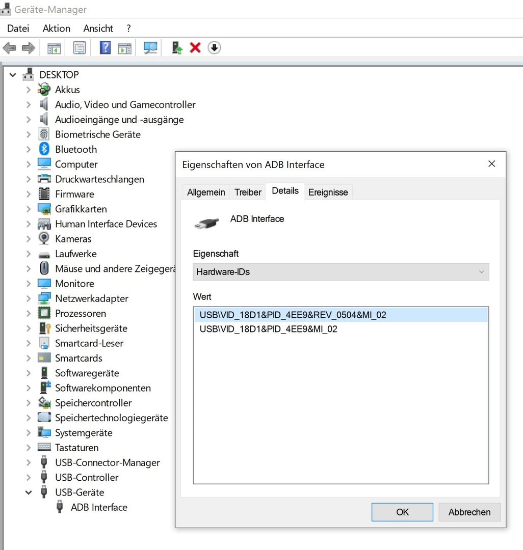Click the blue question mark help icon
The image size is (523, 550).
pyautogui.click(x=105, y=48)
